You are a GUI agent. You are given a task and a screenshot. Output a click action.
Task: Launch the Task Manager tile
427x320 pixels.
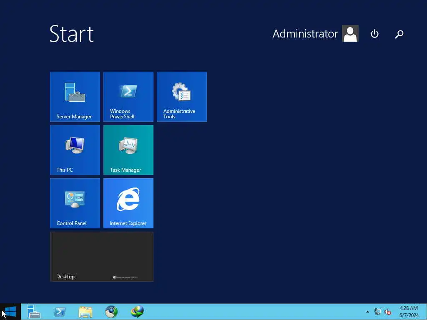(128, 150)
